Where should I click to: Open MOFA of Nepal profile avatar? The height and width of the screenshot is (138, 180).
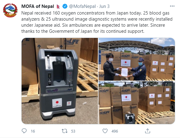[x=10, y=10]
